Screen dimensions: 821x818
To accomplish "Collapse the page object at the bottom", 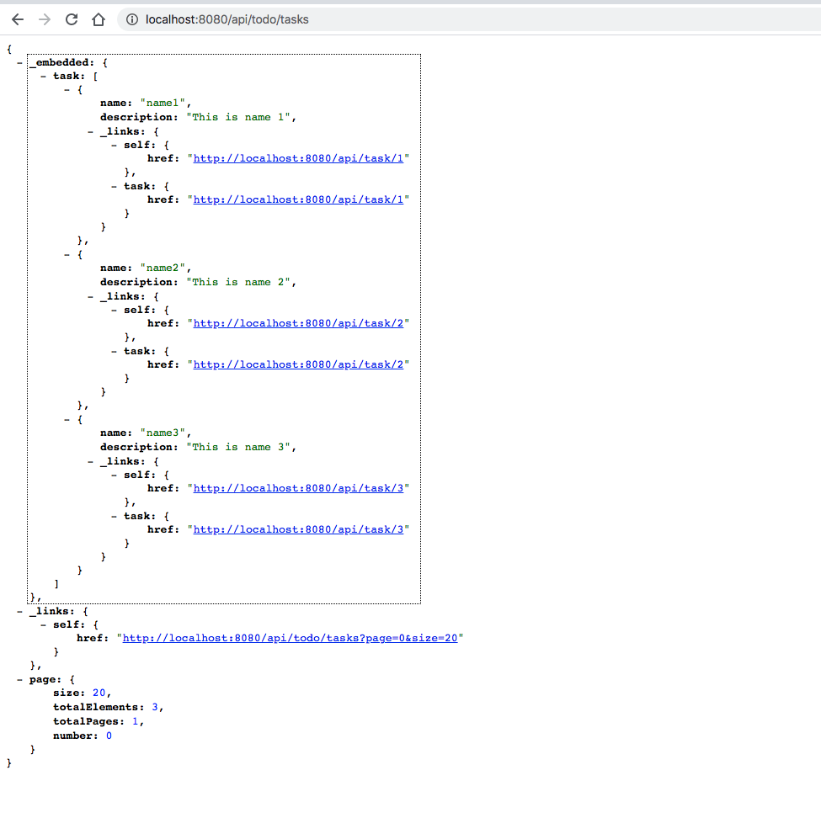I will [x=18, y=679].
